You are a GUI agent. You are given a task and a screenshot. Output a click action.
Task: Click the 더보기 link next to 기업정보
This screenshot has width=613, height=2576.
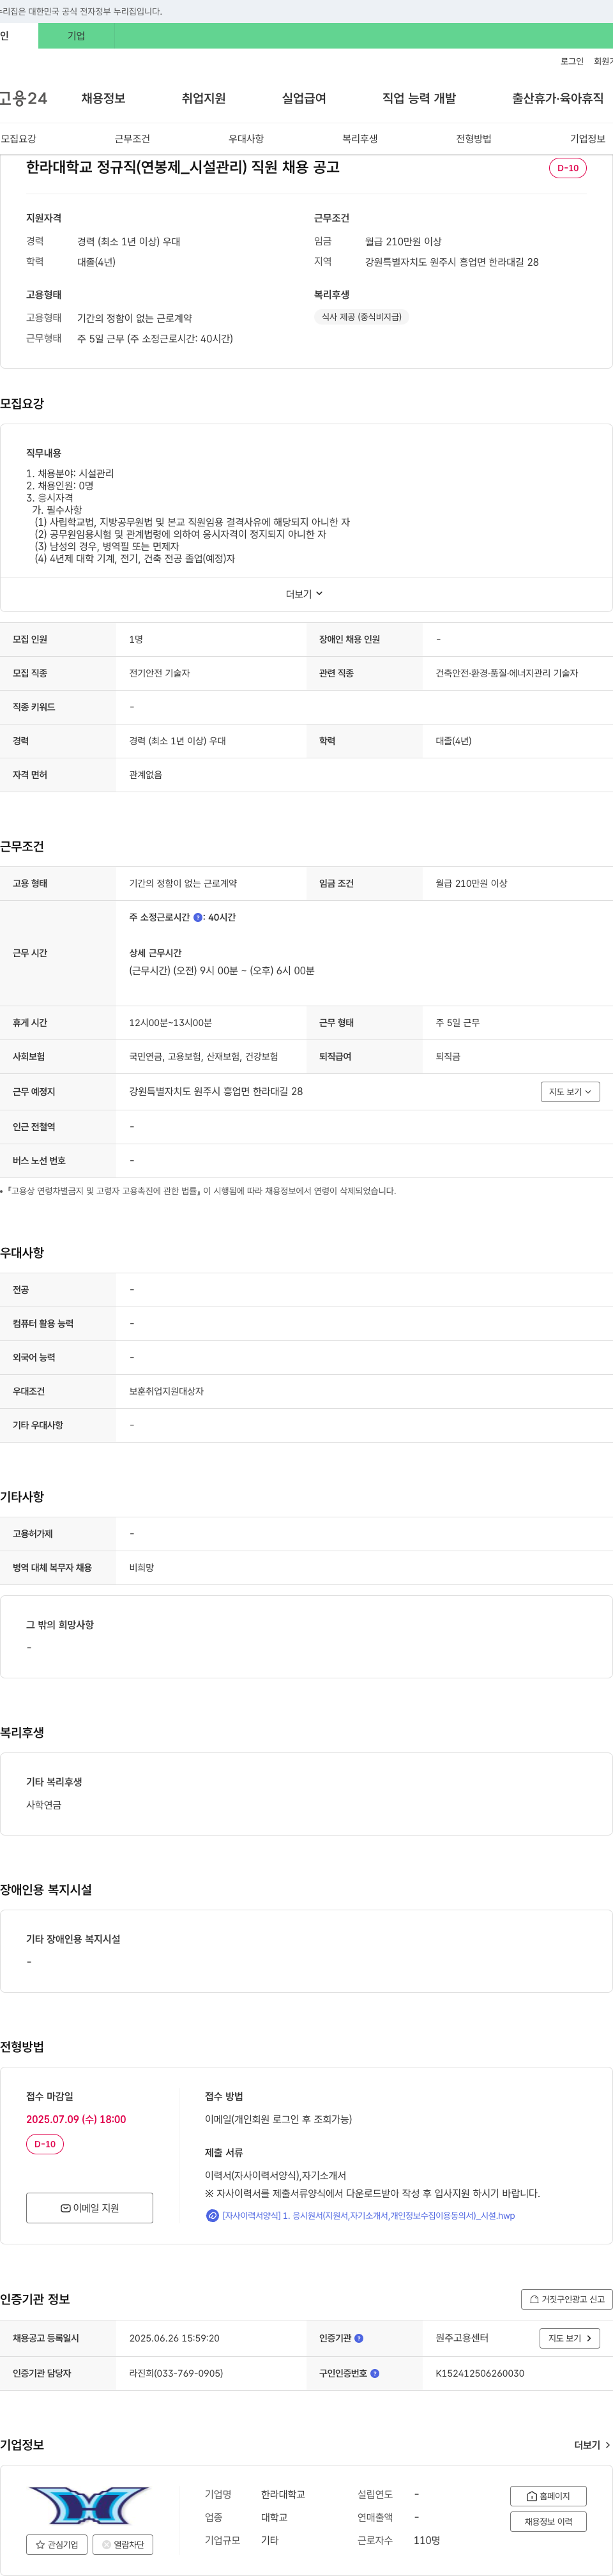(x=592, y=2445)
